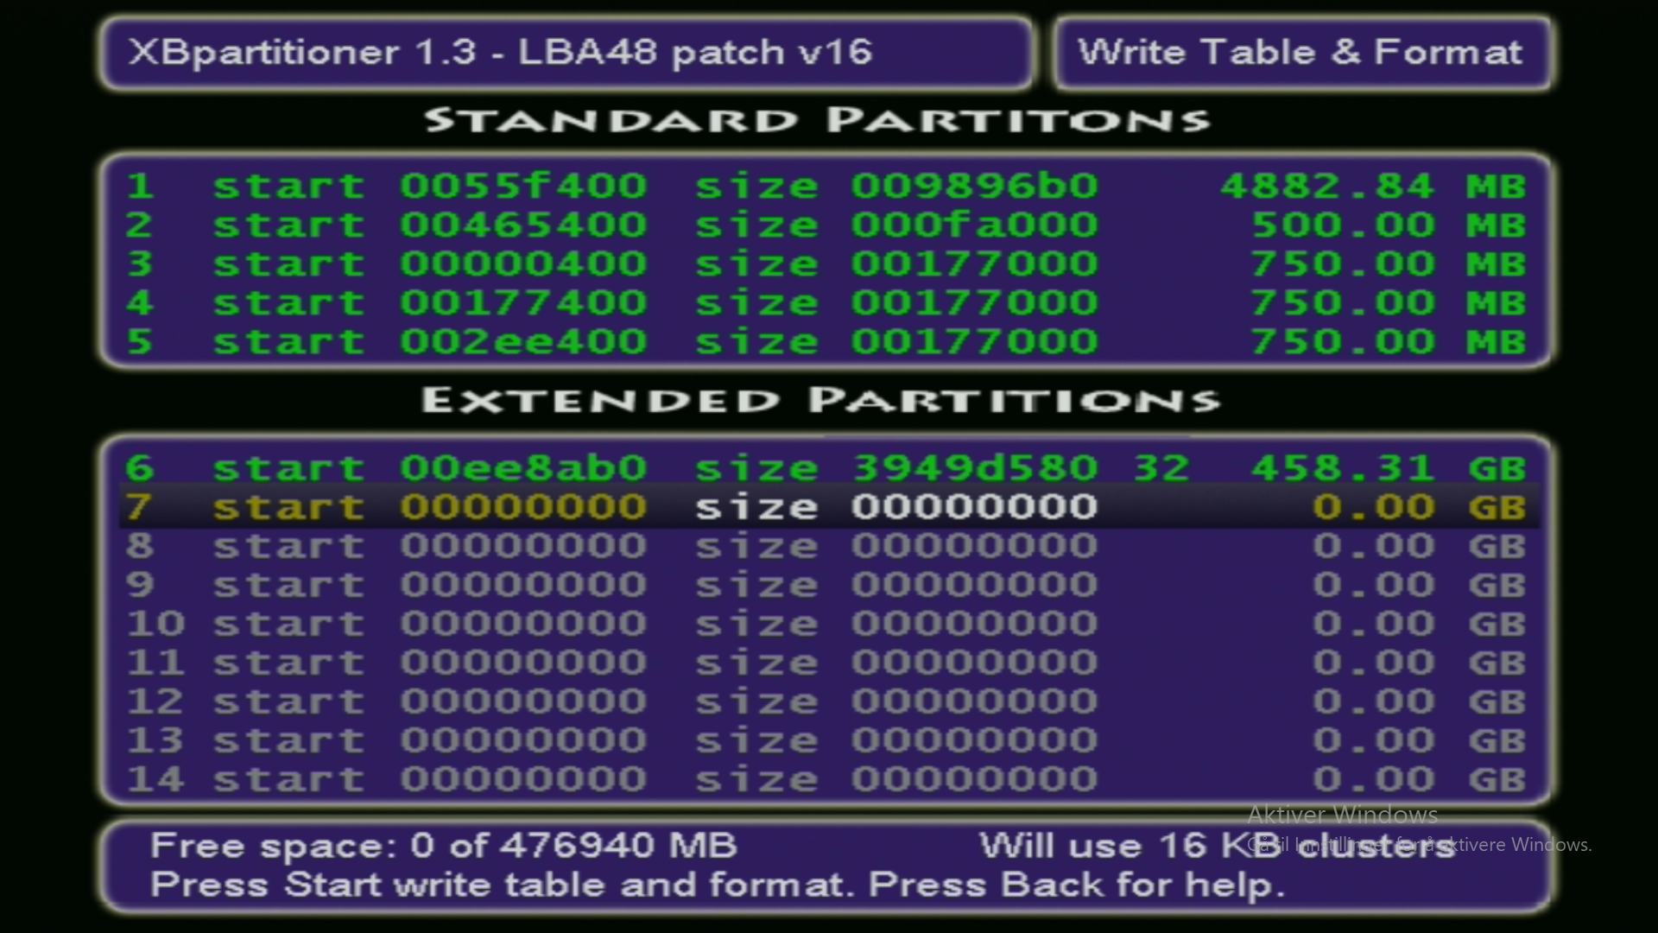Select extended partition 13 row
1658x933 pixels.
click(x=826, y=740)
